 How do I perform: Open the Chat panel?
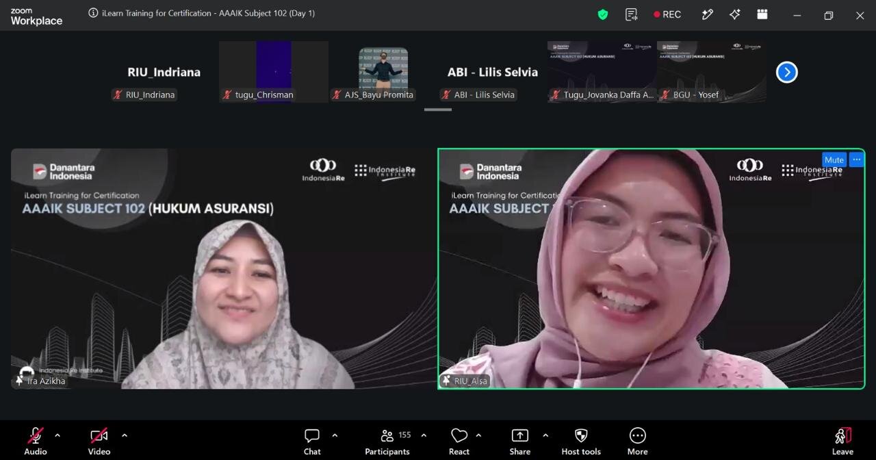tap(312, 441)
